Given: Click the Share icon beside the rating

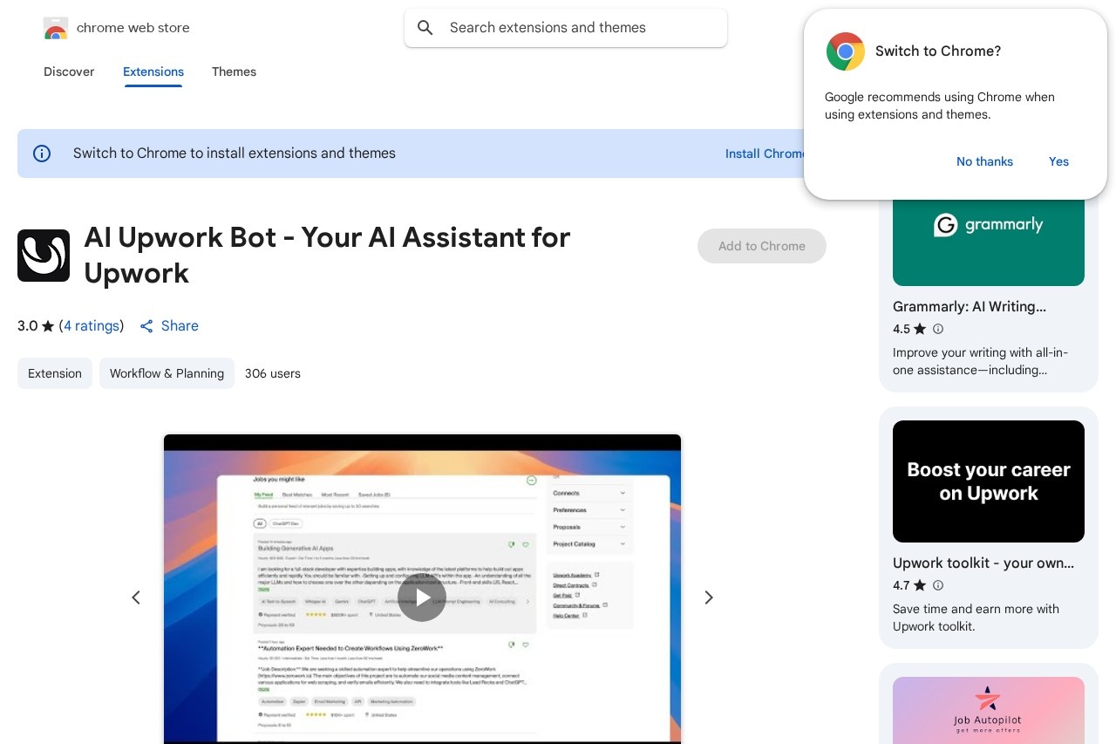Looking at the screenshot, I should pos(146,326).
